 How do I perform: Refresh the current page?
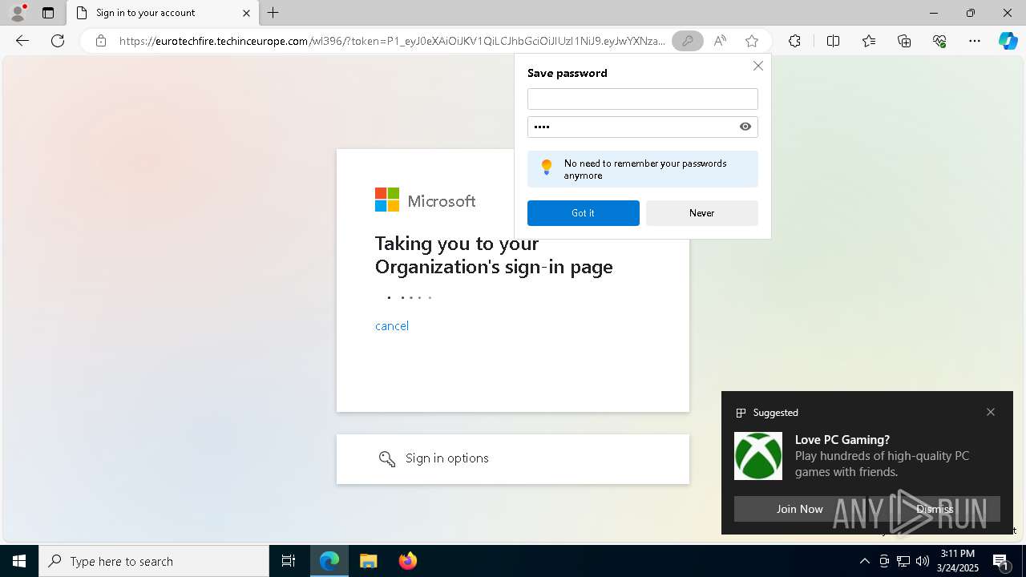click(58, 41)
